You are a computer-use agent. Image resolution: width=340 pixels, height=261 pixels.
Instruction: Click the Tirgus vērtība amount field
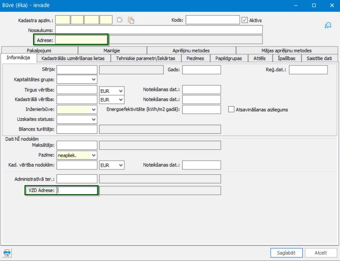(77, 90)
